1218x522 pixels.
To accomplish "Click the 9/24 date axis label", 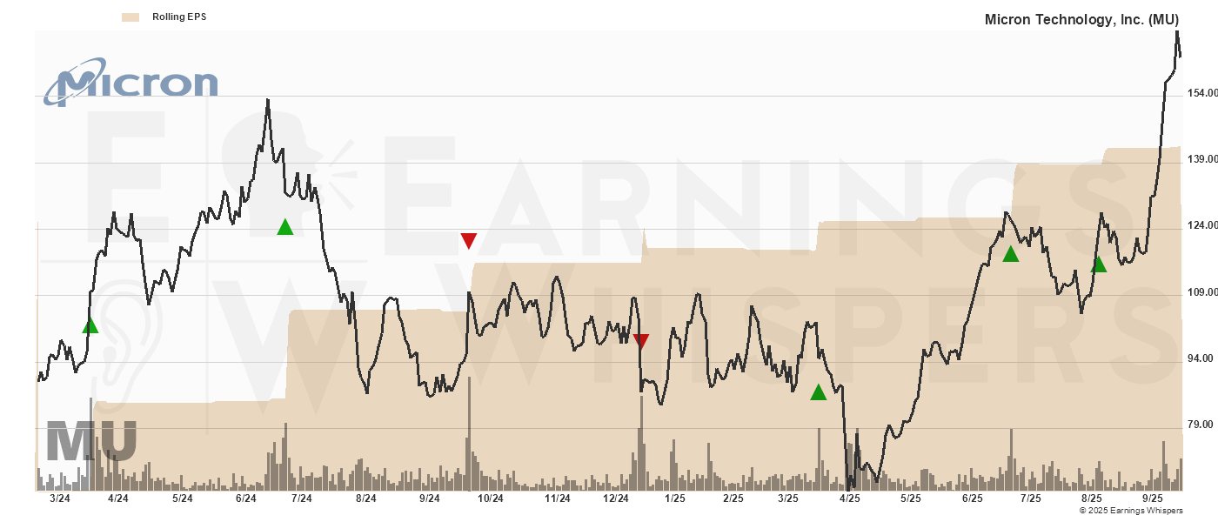I will [430, 499].
